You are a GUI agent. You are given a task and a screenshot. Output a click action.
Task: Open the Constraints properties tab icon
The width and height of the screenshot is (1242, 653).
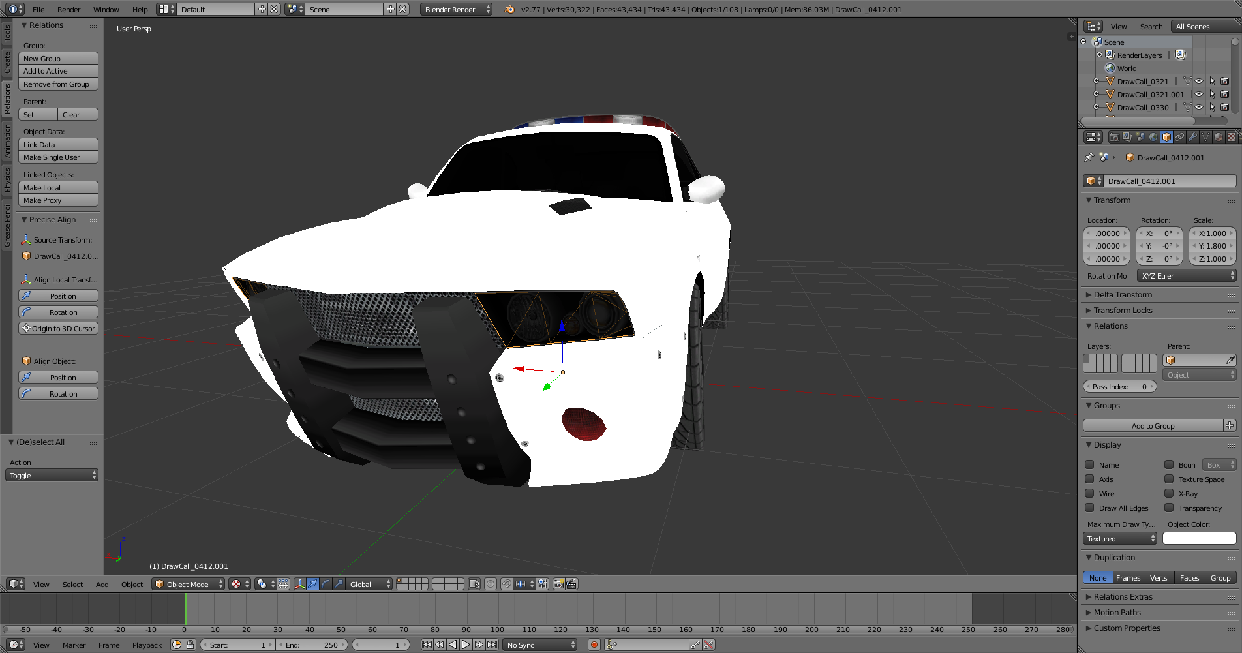point(1179,137)
